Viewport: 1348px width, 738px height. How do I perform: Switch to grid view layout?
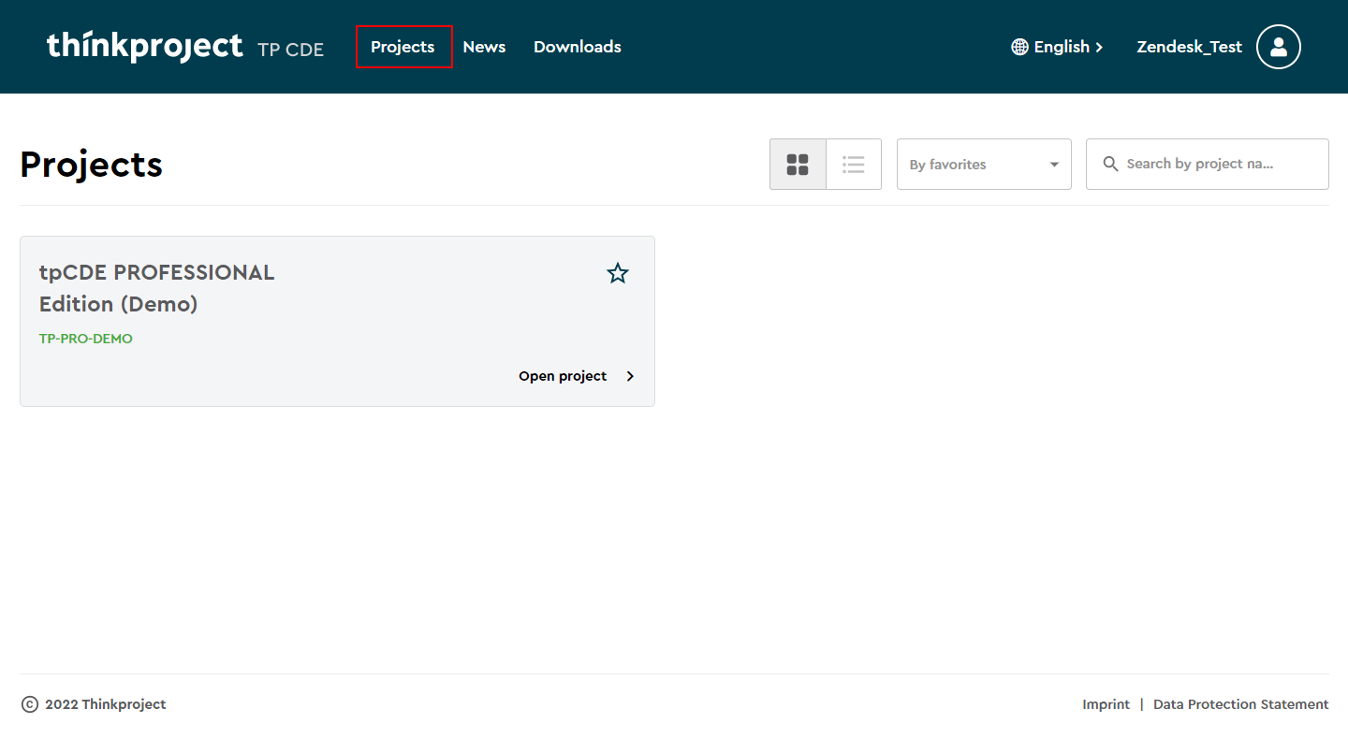tap(798, 165)
